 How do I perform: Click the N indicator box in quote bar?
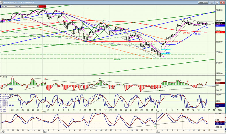38,7
